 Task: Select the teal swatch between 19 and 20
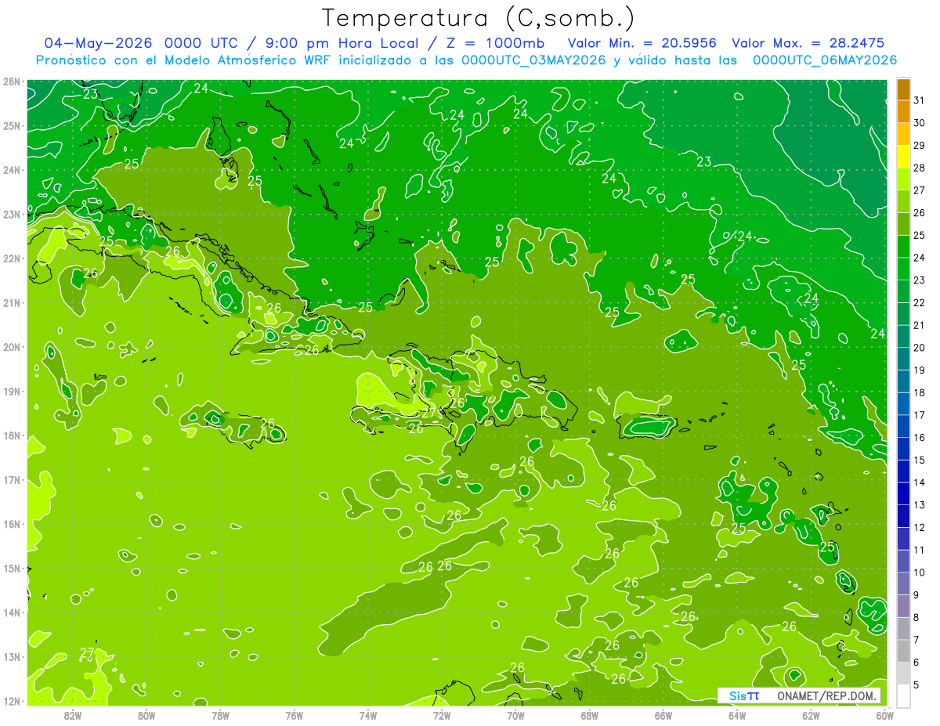click(903, 359)
